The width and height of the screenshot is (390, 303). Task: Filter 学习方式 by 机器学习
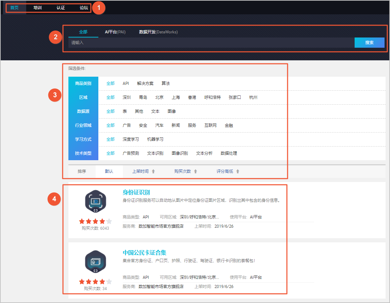pyautogui.click(x=155, y=139)
